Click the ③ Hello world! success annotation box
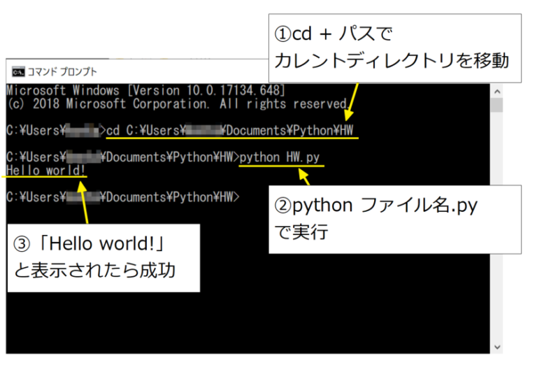The image size is (537, 365). click(x=103, y=257)
